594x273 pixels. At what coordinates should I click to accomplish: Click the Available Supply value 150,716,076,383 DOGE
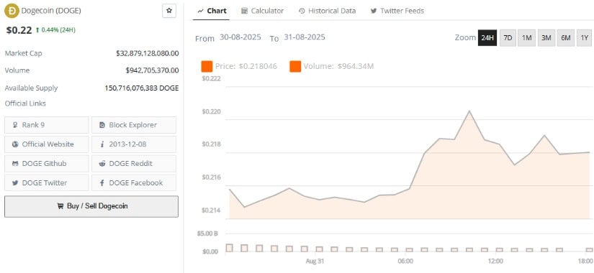coord(142,88)
